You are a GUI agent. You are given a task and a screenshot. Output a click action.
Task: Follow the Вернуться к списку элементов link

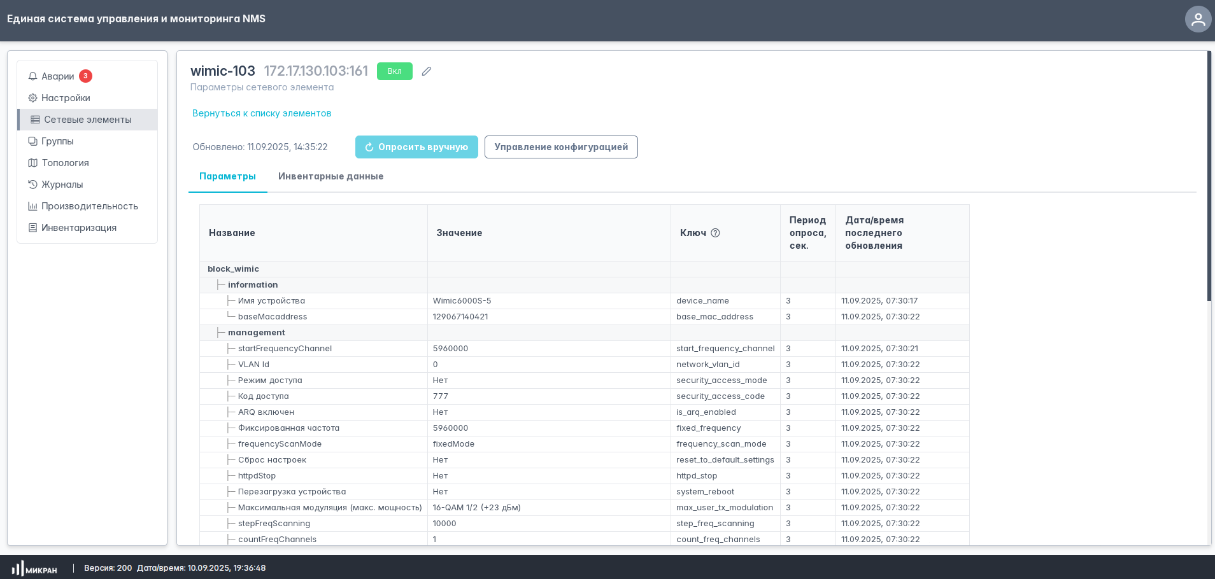[x=262, y=113]
